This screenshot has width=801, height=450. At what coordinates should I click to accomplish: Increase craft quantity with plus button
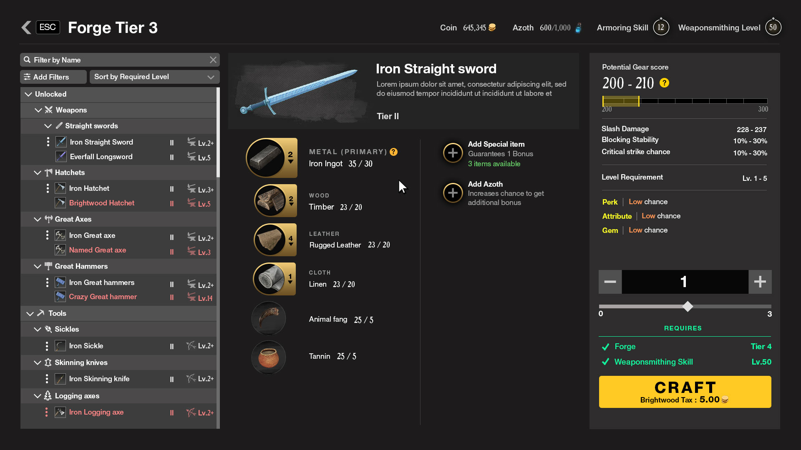click(760, 282)
